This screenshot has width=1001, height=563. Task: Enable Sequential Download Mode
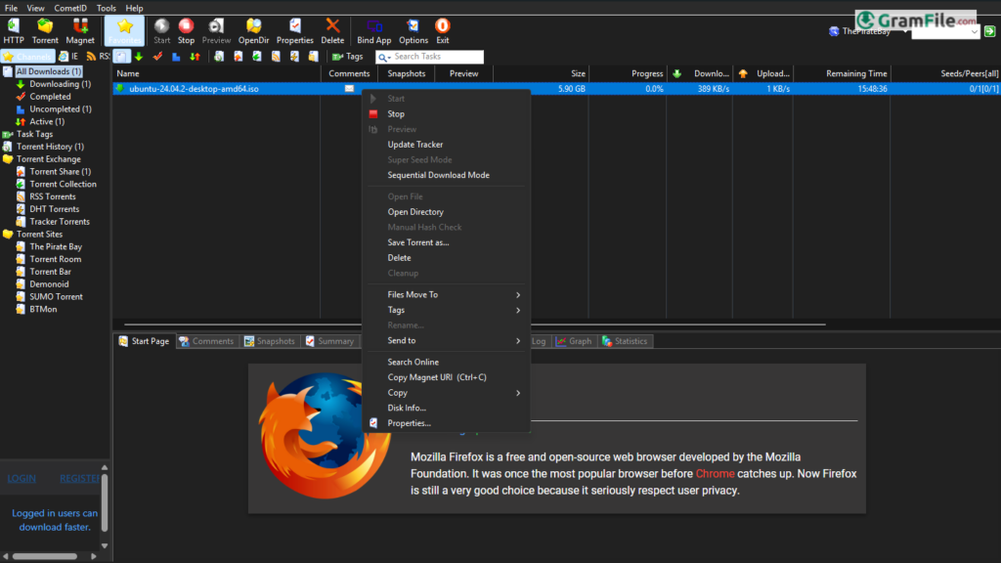click(x=447, y=175)
